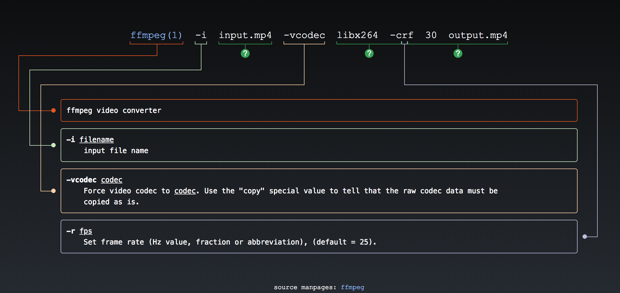The image size is (620, 293).
Task: Click the underlined 'filename' in the -i help box
Action: pyautogui.click(x=96, y=140)
